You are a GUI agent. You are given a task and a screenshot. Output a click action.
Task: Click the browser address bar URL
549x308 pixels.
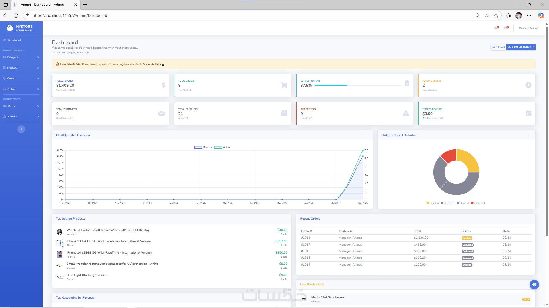point(70,15)
